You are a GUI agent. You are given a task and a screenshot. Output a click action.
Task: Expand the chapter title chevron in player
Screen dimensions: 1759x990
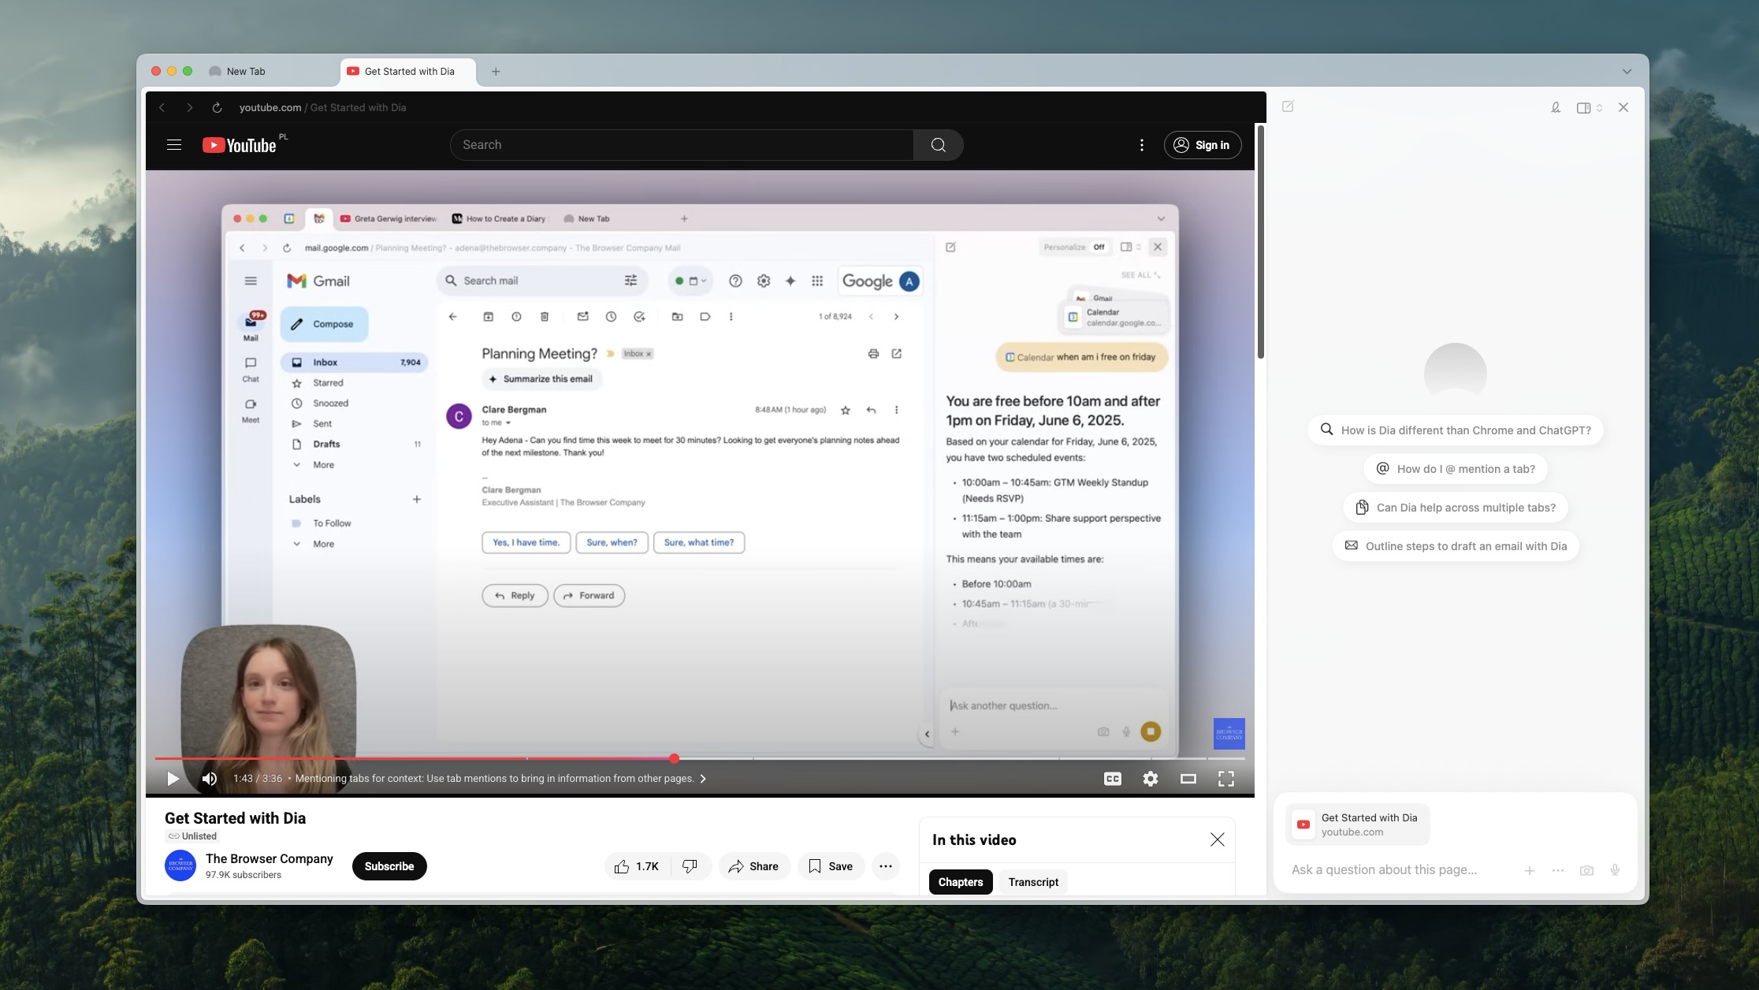[703, 779]
